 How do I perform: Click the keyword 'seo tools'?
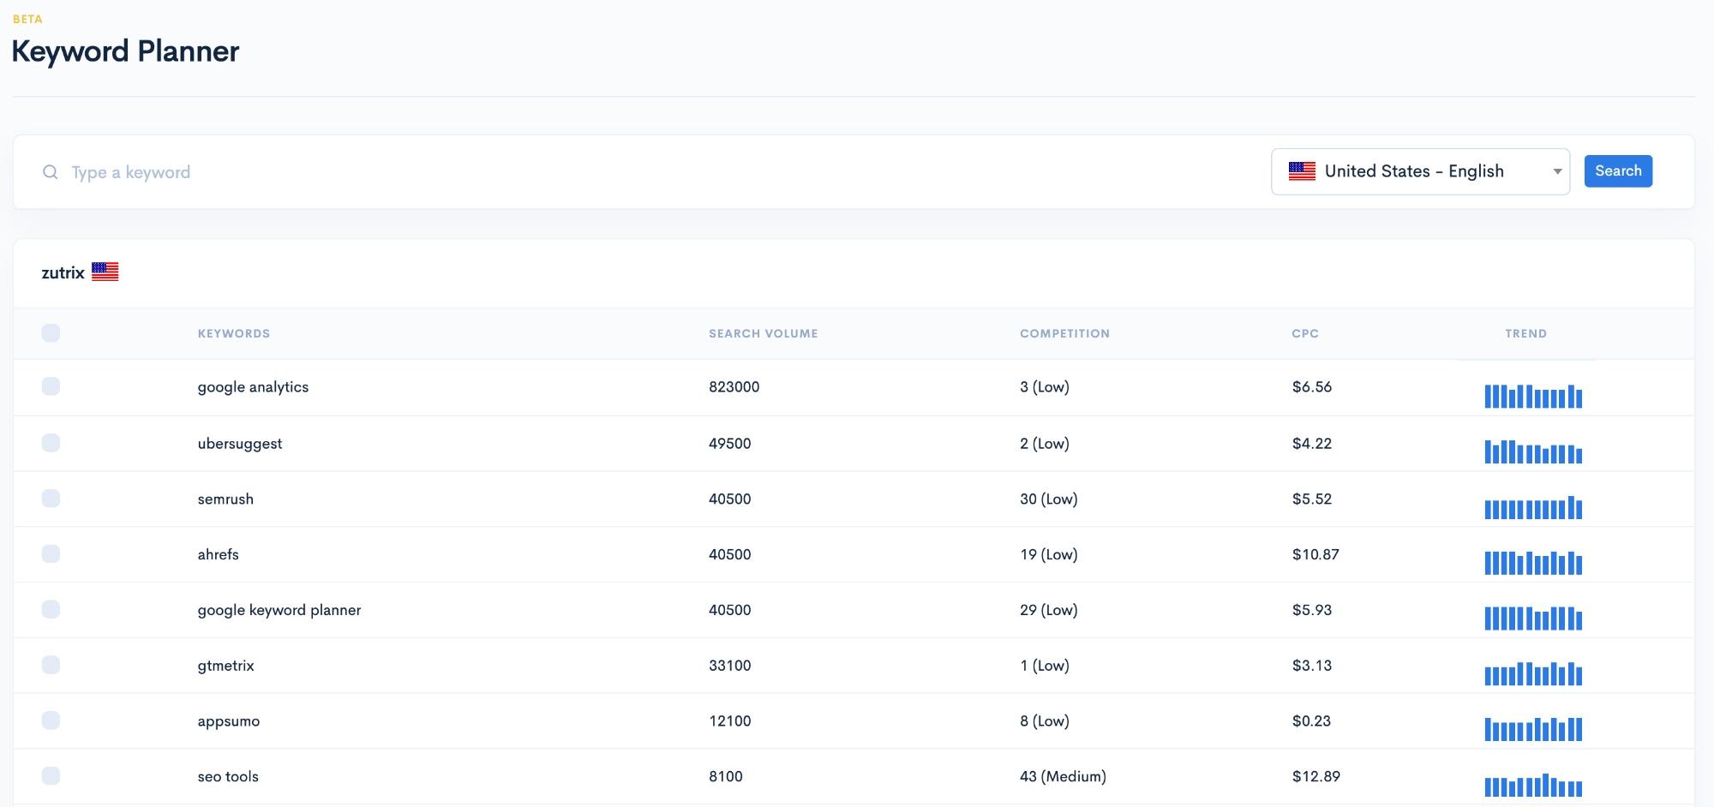point(228,776)
